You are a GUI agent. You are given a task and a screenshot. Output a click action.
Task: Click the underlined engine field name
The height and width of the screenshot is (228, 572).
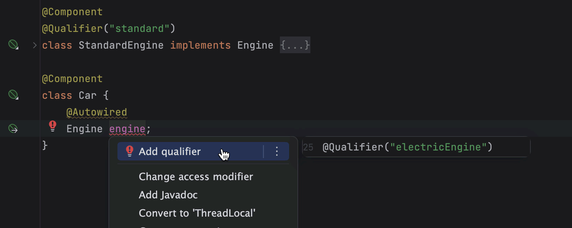pos(127,129)
